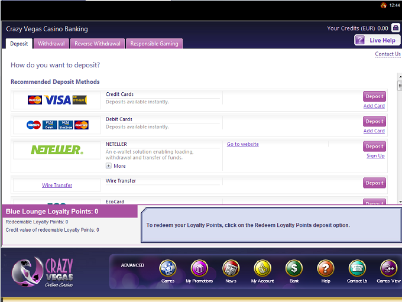Click the deposit list scrollbar thumb
402x302 pixels.
coord(400,86)
